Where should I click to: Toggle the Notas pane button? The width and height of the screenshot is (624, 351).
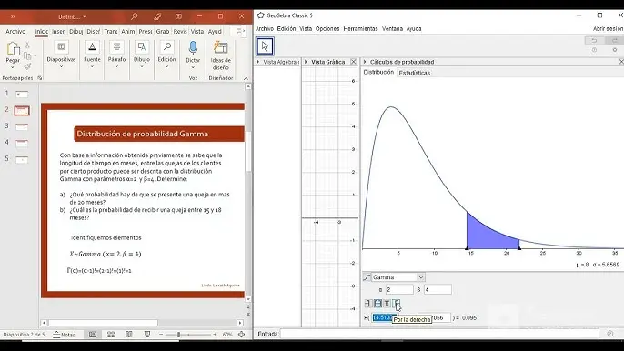click(x=64, y=335)
